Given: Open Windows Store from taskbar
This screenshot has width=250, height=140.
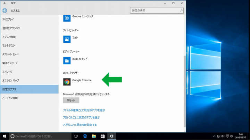Looking at the screenshot, I should point(103,136).
